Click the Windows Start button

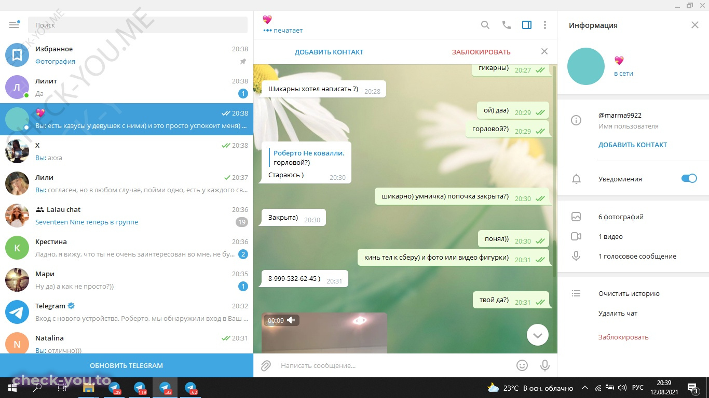pos(12,388)
